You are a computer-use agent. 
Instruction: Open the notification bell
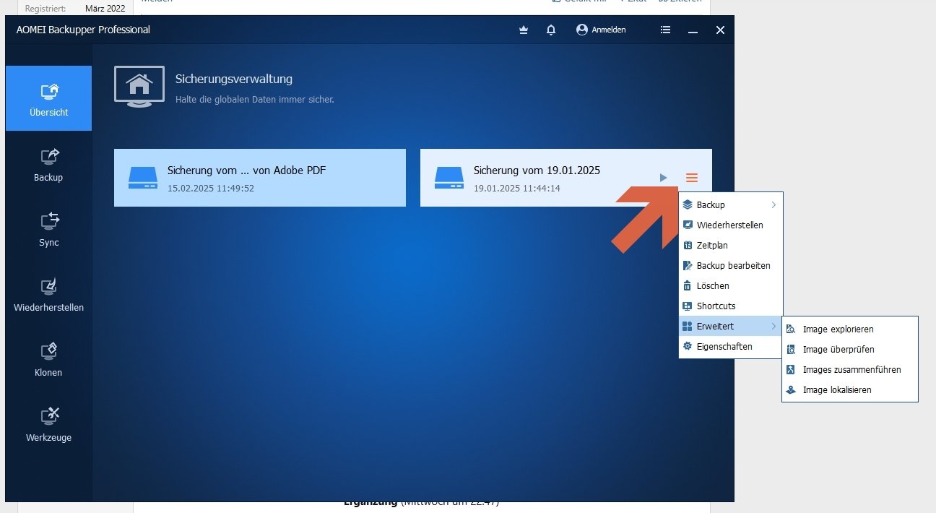[x=551, y=30]
